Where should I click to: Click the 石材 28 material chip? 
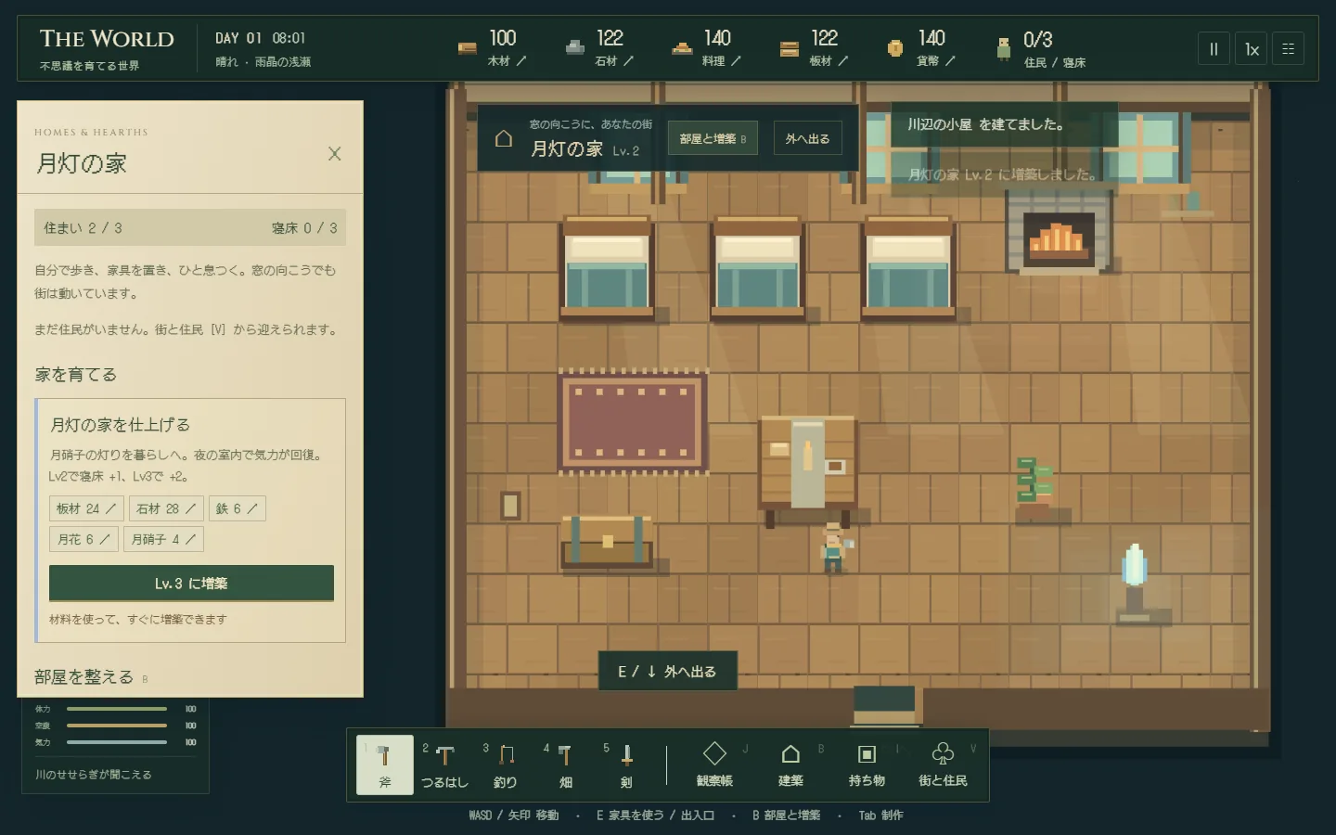point(166,508)
